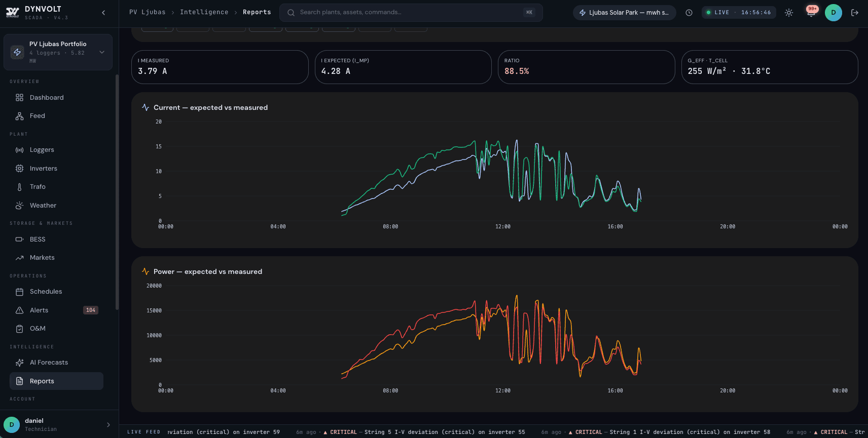Image resolution: width=868 pixels, height=438 pixels.
Task: Open notifications bell with 99+ badge
Action: pos(811,13)
